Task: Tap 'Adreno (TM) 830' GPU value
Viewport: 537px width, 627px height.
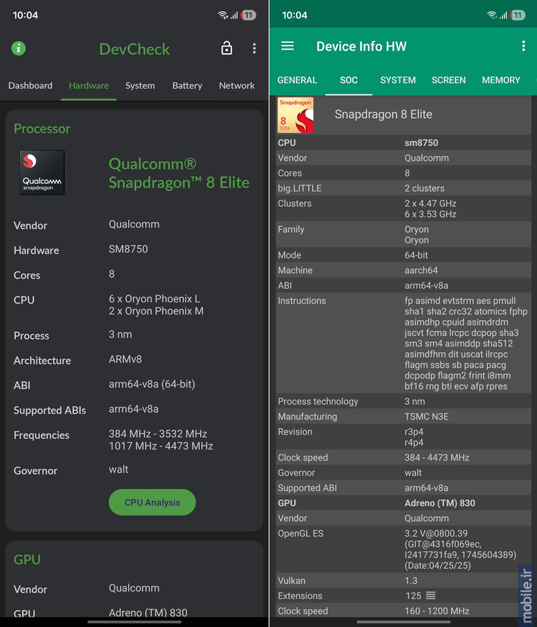Action: tap(440, 503)
